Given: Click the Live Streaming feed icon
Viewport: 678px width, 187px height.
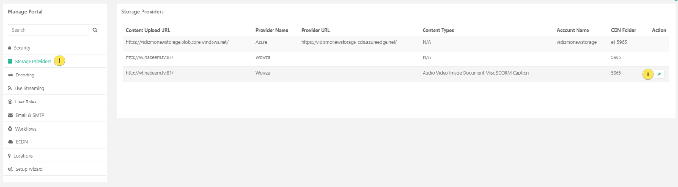Looking at the screenshot, I should tap(10, 88).
